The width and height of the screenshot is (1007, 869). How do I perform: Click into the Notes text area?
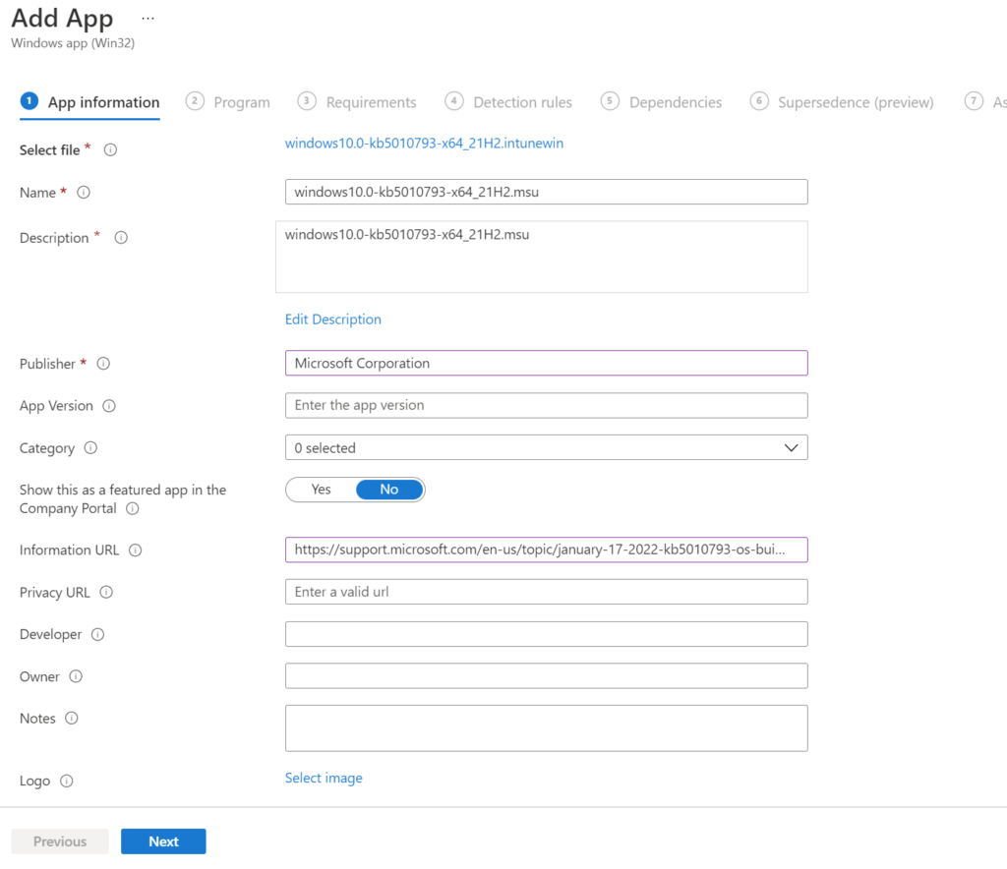tap(547, 728)
